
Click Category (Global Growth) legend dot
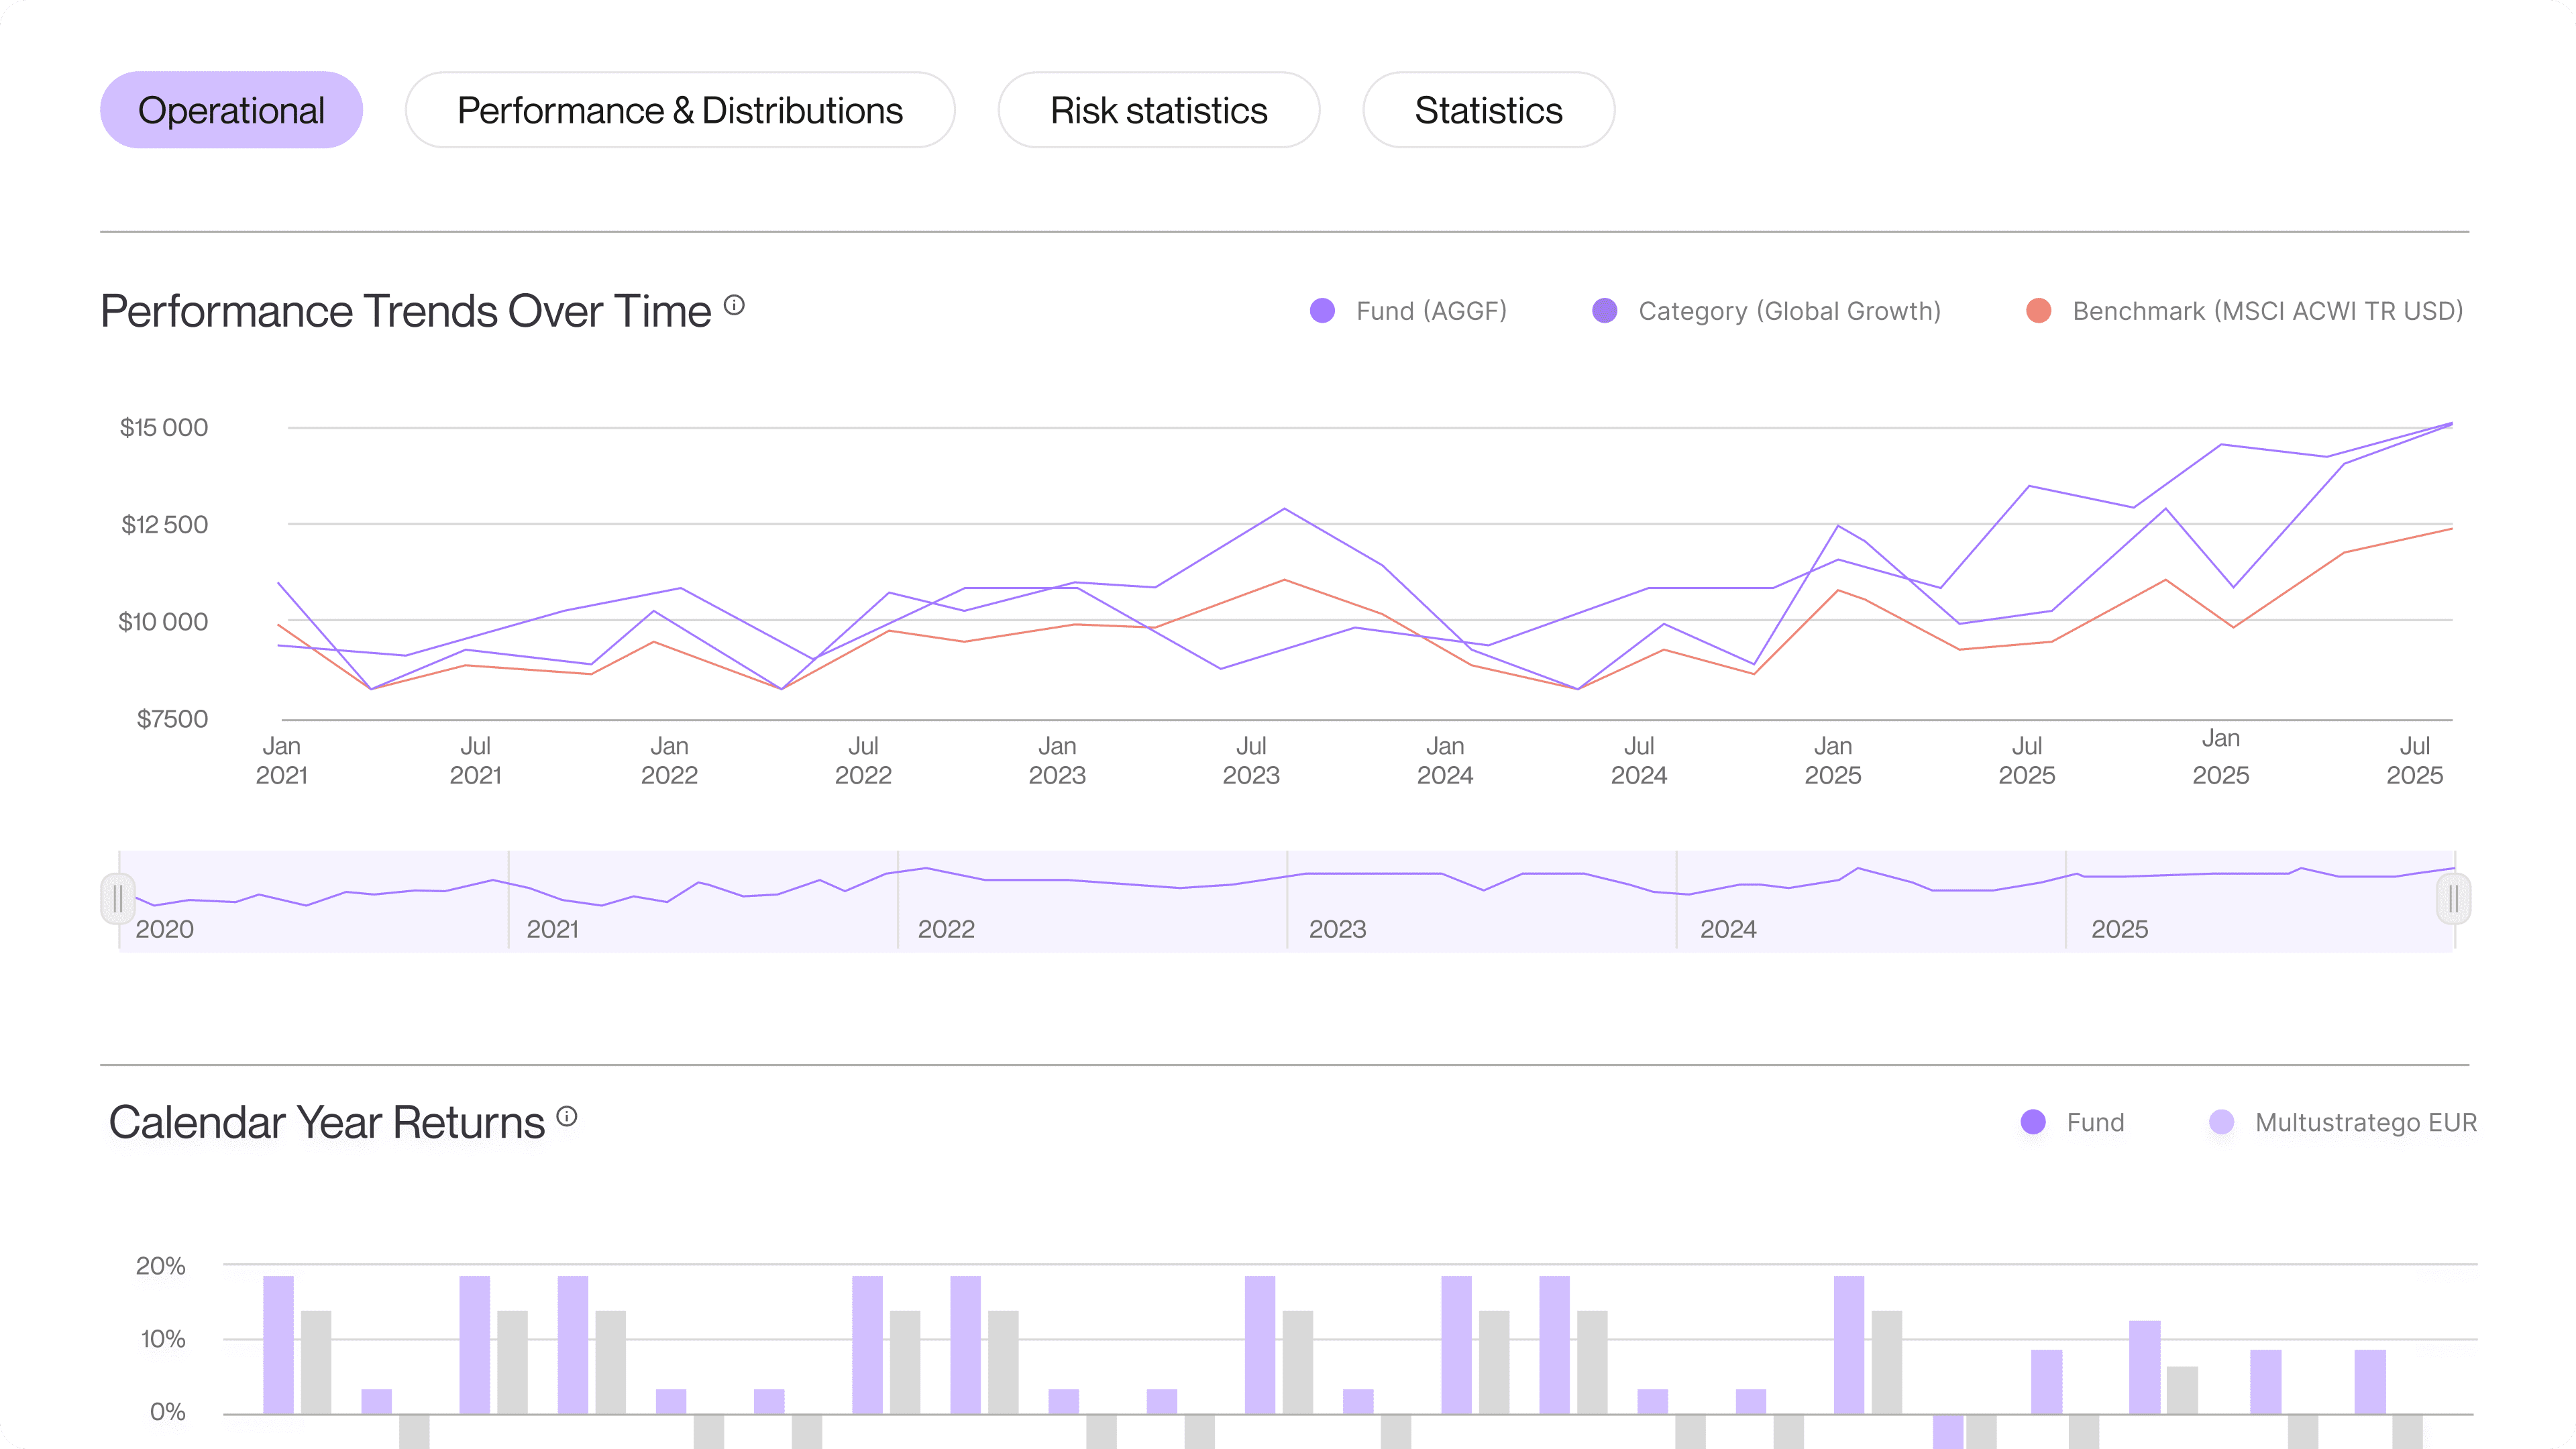click(x=1604, y=311)
